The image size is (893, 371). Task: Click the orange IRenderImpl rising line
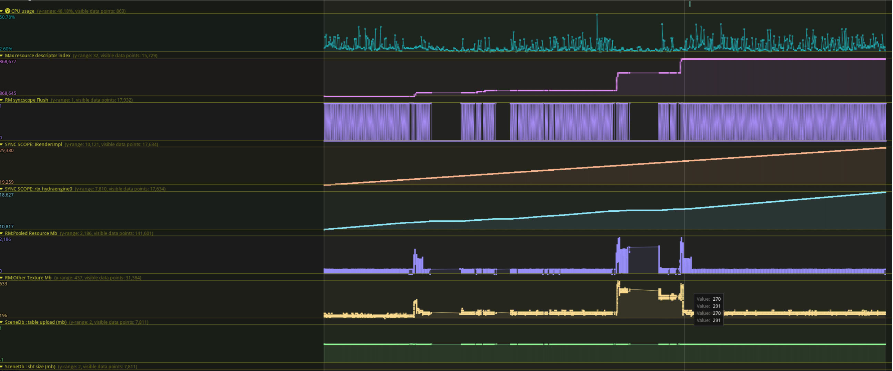605,167
